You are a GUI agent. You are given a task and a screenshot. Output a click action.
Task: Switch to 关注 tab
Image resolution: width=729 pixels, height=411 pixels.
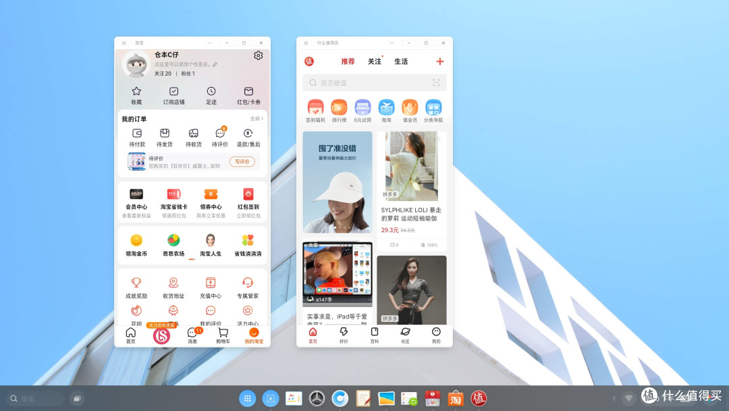point(374,61)
